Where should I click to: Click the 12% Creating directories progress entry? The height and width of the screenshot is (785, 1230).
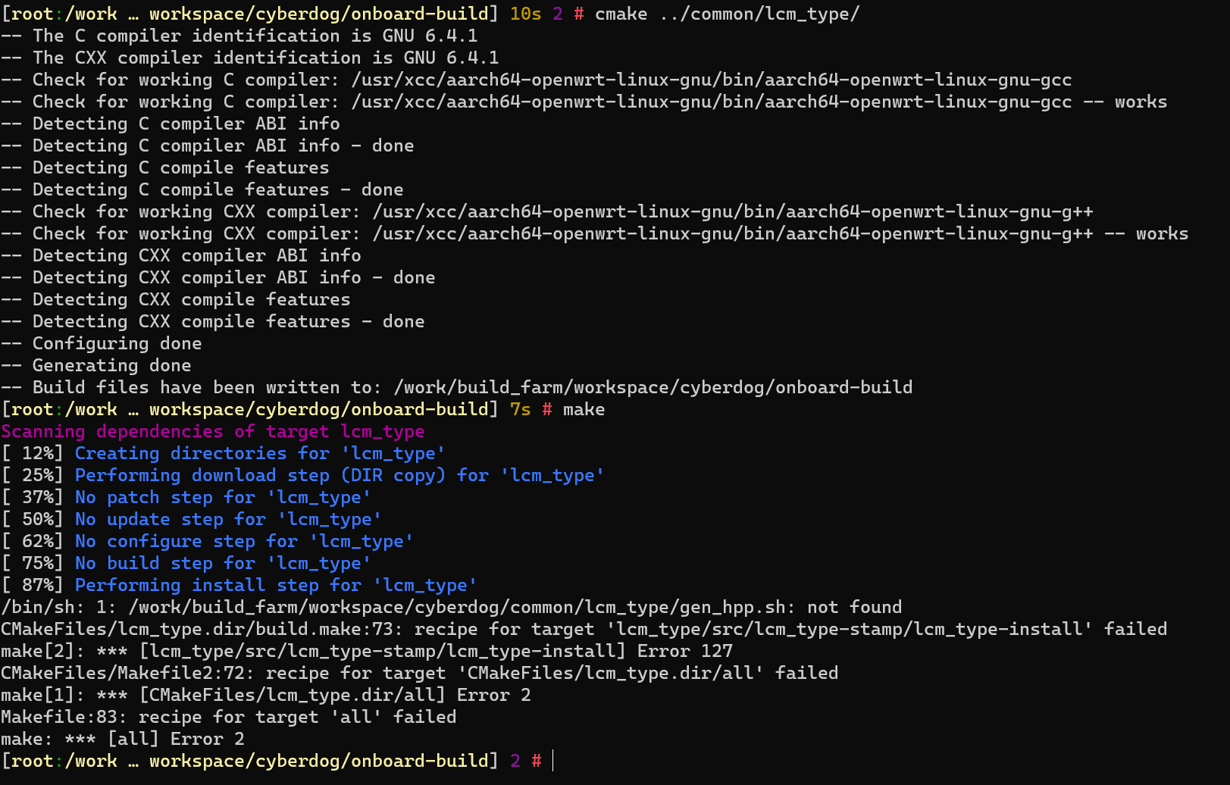tap(224, 453)
